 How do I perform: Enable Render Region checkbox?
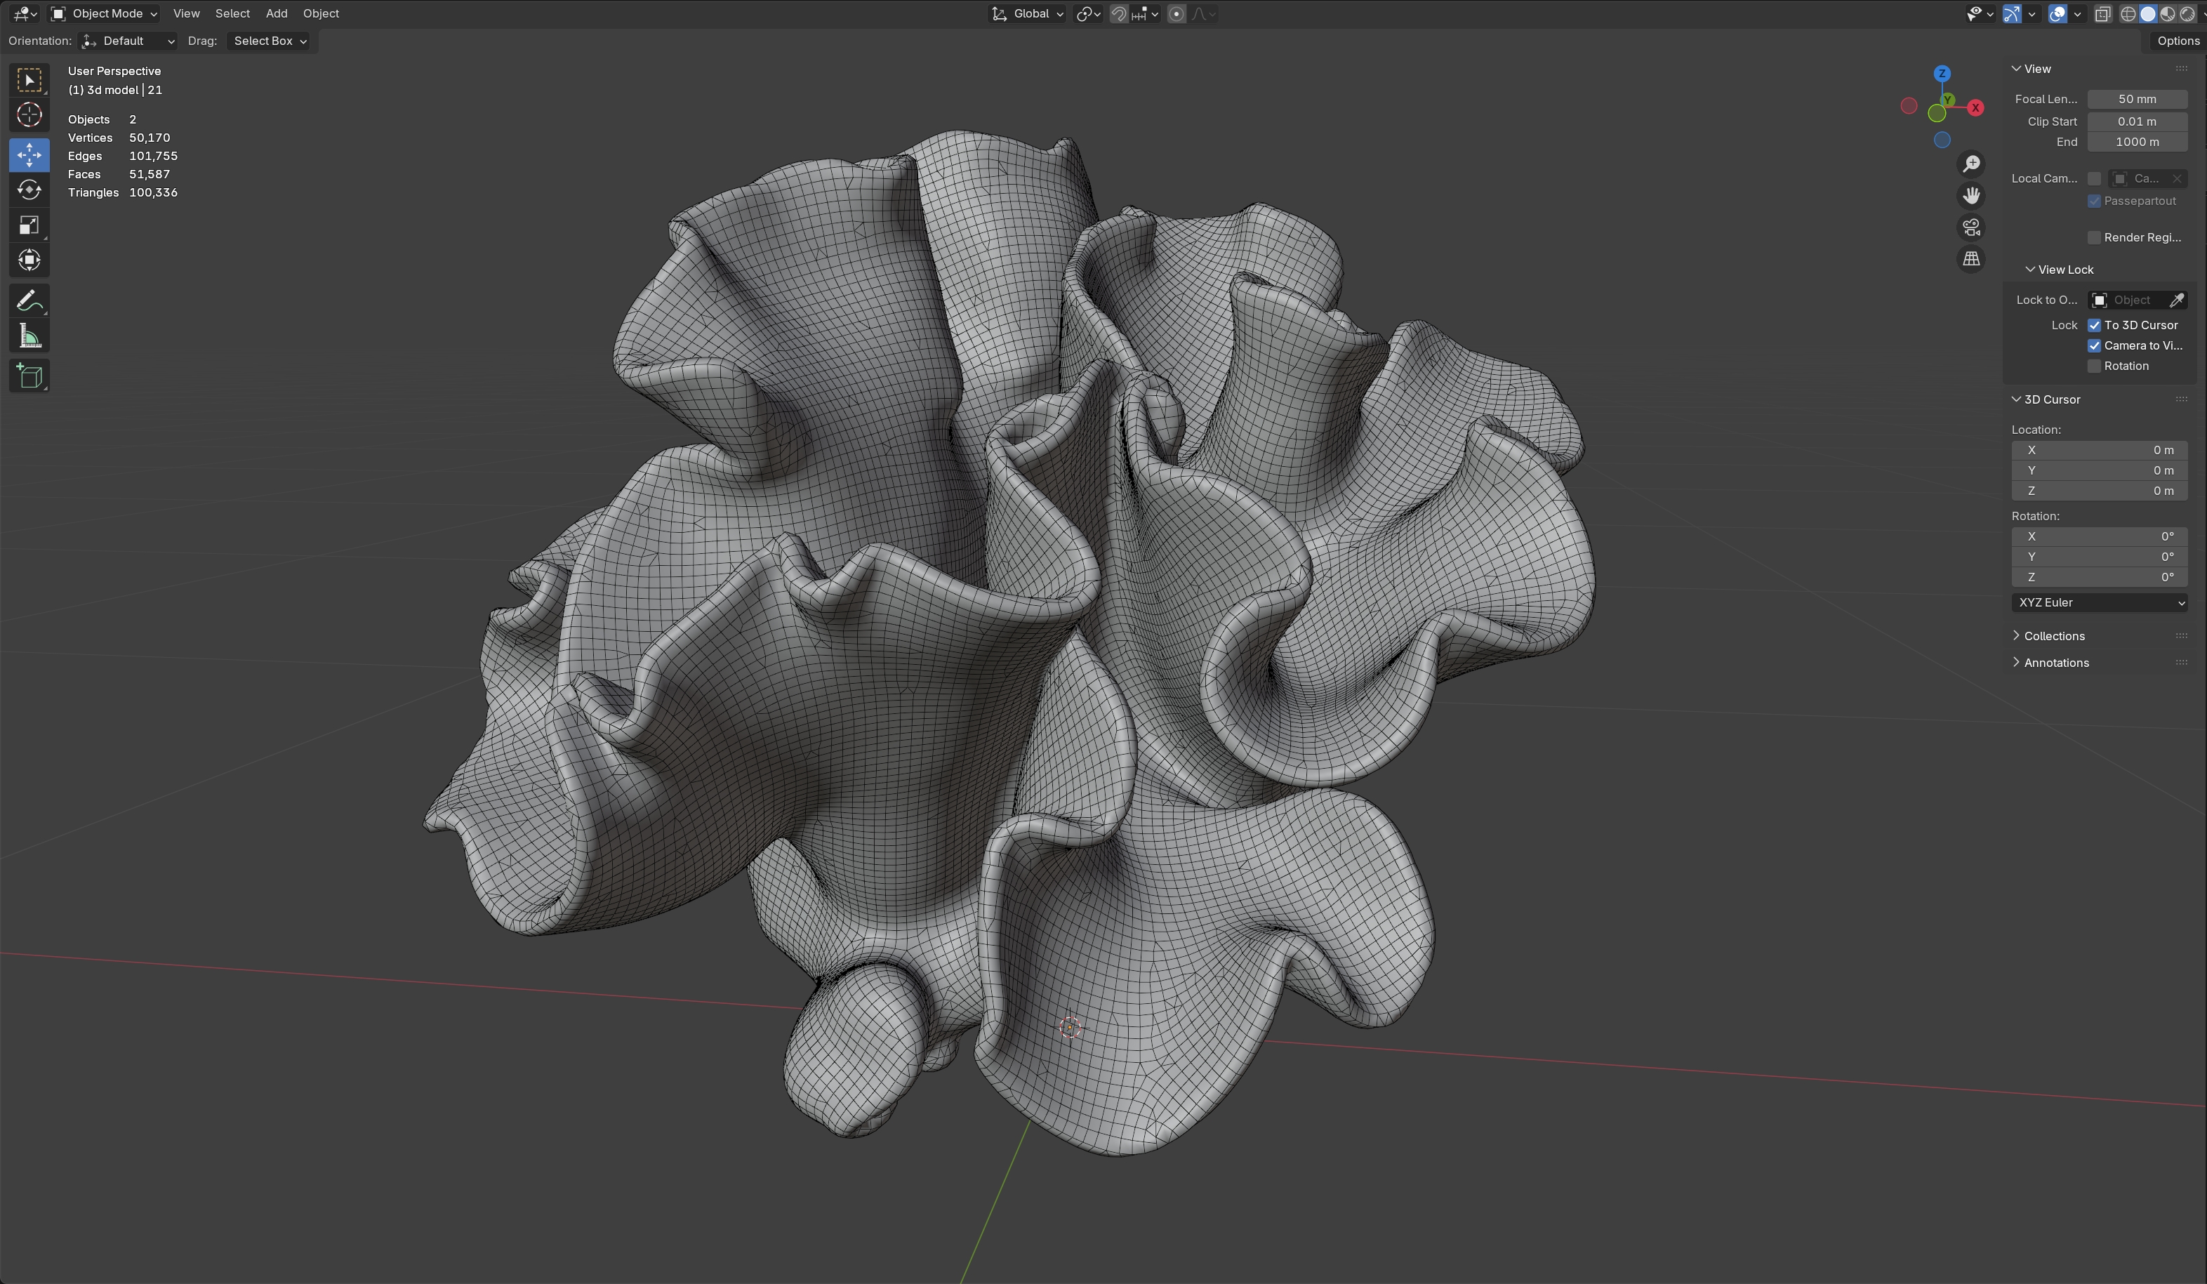point(2094,237)
